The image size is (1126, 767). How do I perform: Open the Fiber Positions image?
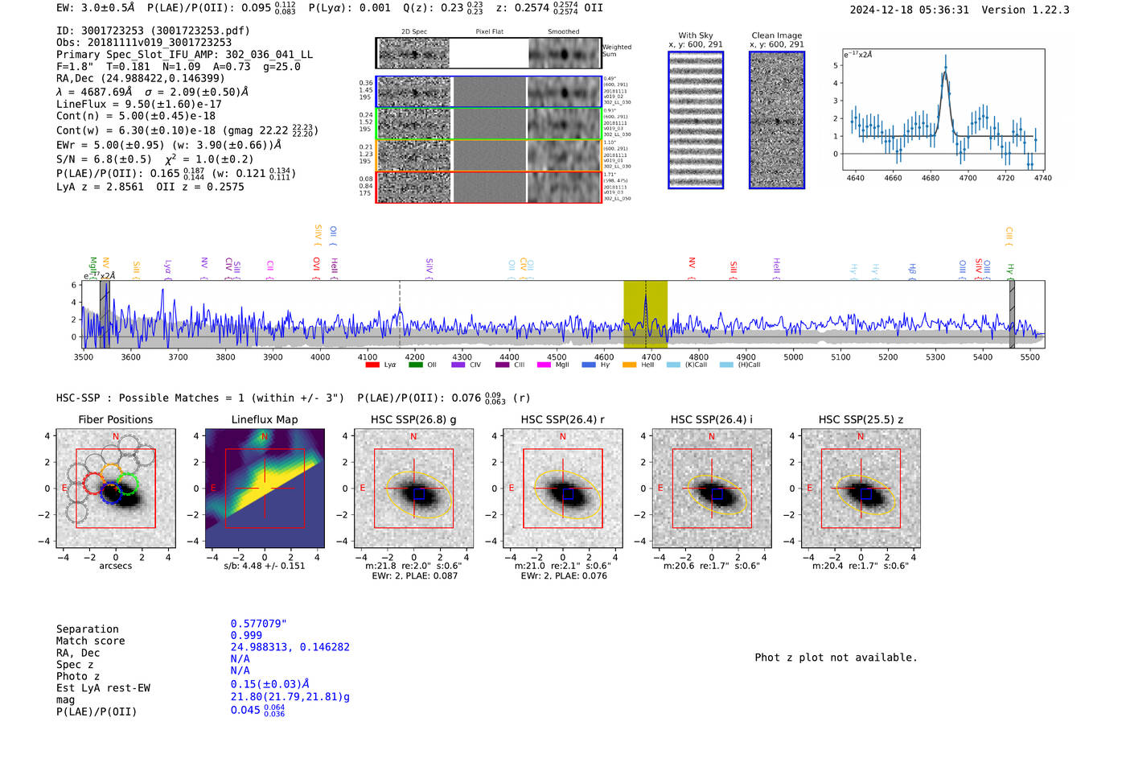click(116, 489)
